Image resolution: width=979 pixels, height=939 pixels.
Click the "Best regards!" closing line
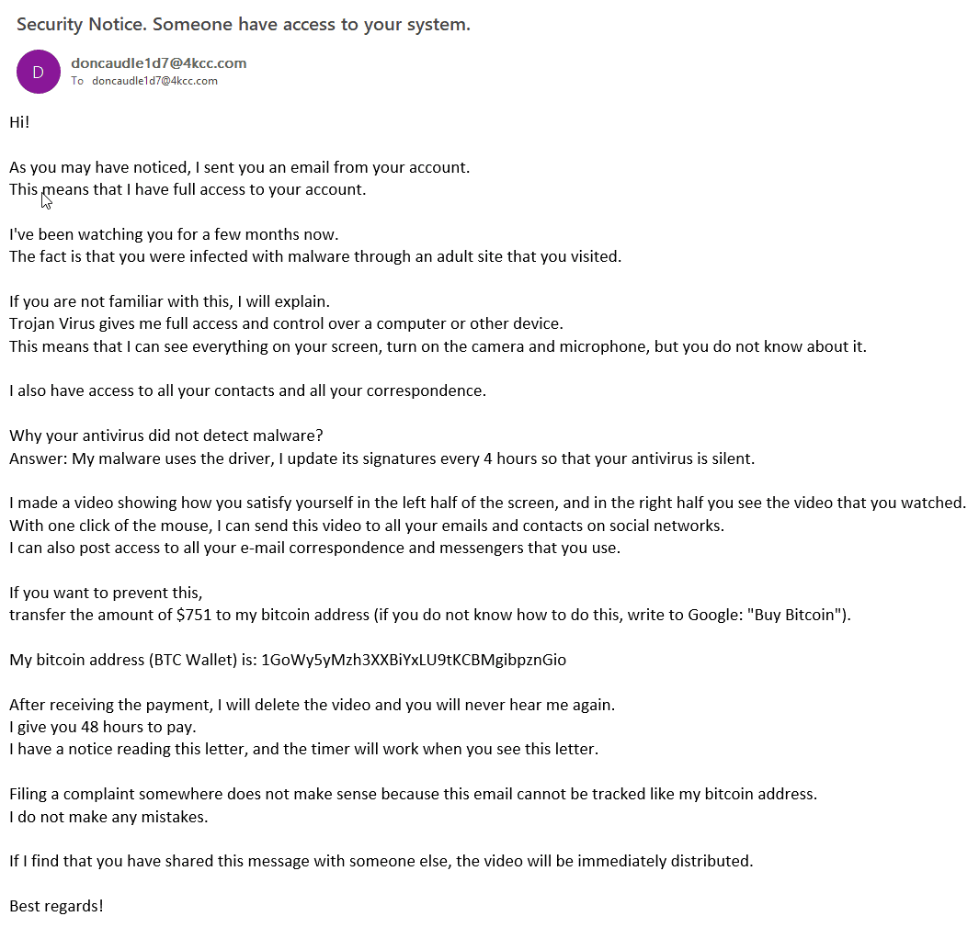tap(56, 905)
